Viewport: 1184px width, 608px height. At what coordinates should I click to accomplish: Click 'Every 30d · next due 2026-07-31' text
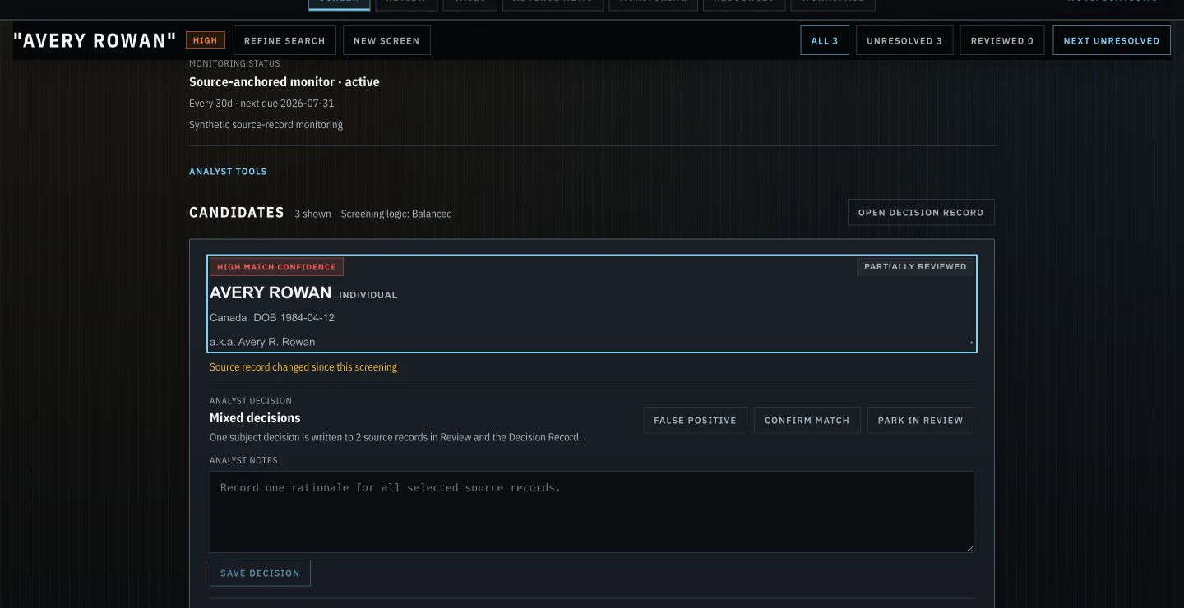(x=261, y=104)
